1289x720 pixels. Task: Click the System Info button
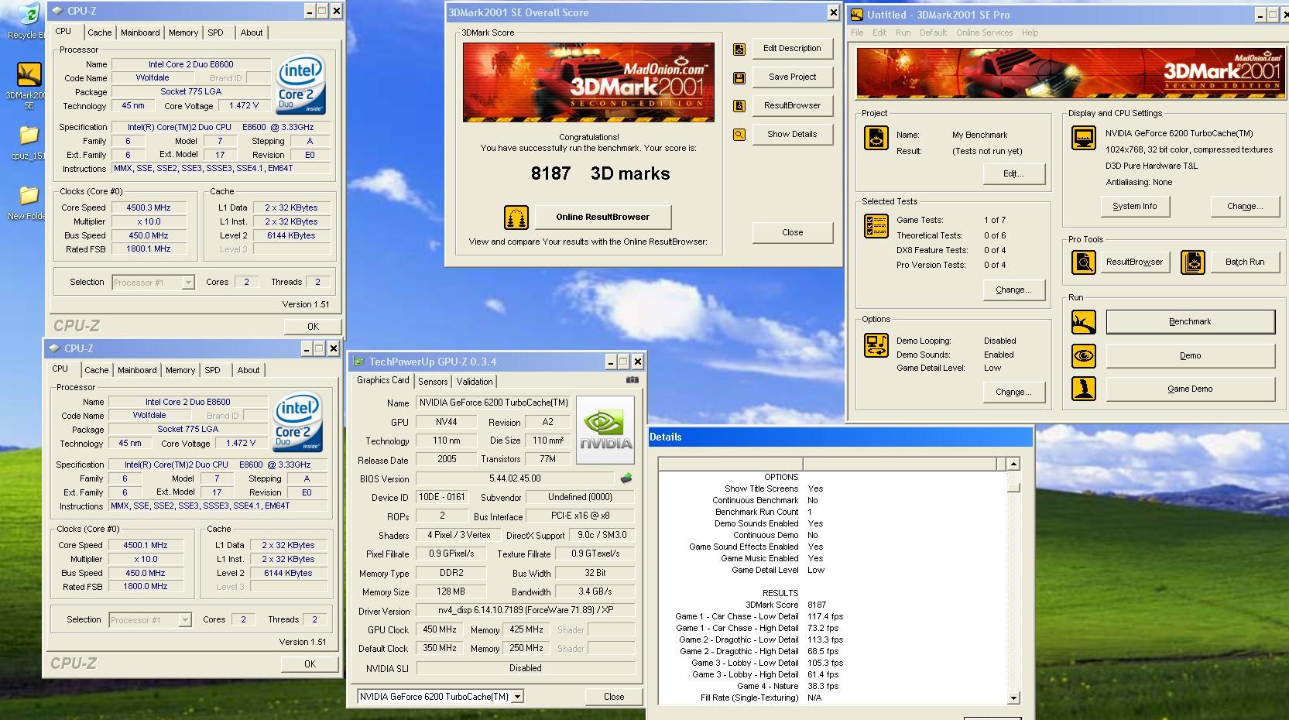pyautogui.click(x=1134, y=206)
